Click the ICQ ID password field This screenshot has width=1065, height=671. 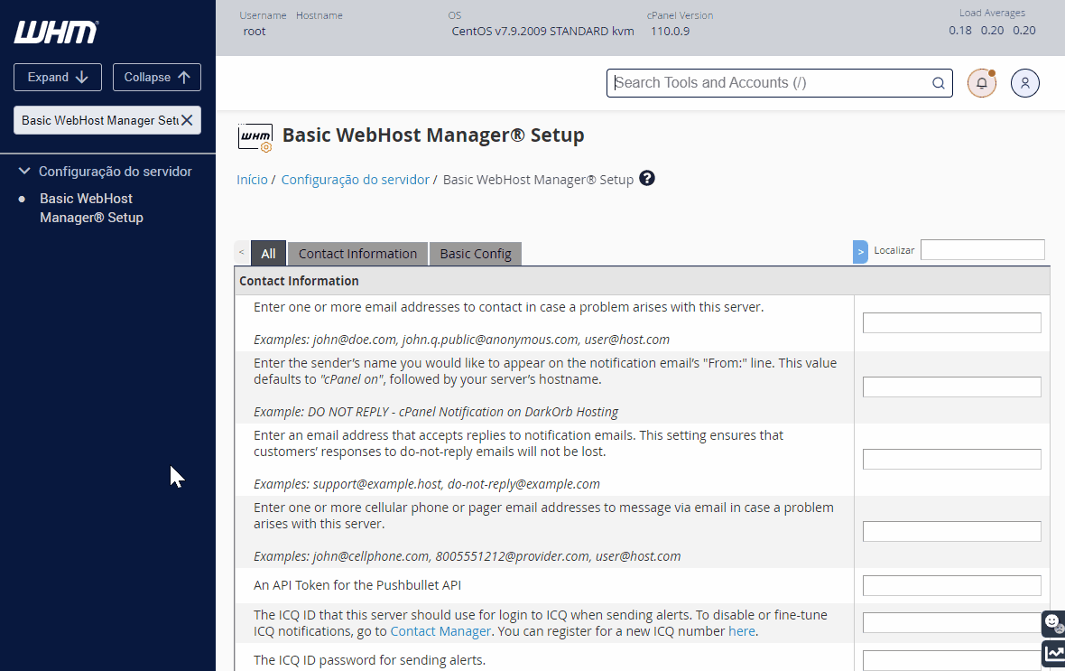[x=951, y=660]
